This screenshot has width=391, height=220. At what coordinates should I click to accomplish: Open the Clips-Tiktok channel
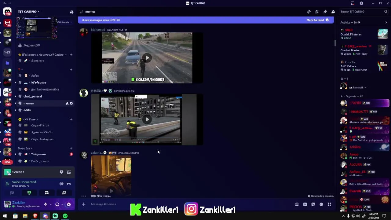pyautogui.click(x=45, y=125)
